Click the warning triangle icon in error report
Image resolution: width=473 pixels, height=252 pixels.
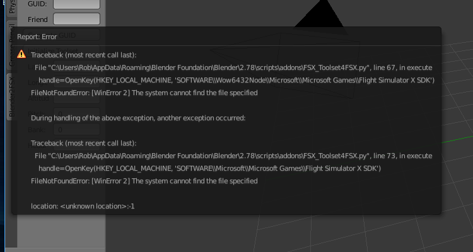pos(22,55)
